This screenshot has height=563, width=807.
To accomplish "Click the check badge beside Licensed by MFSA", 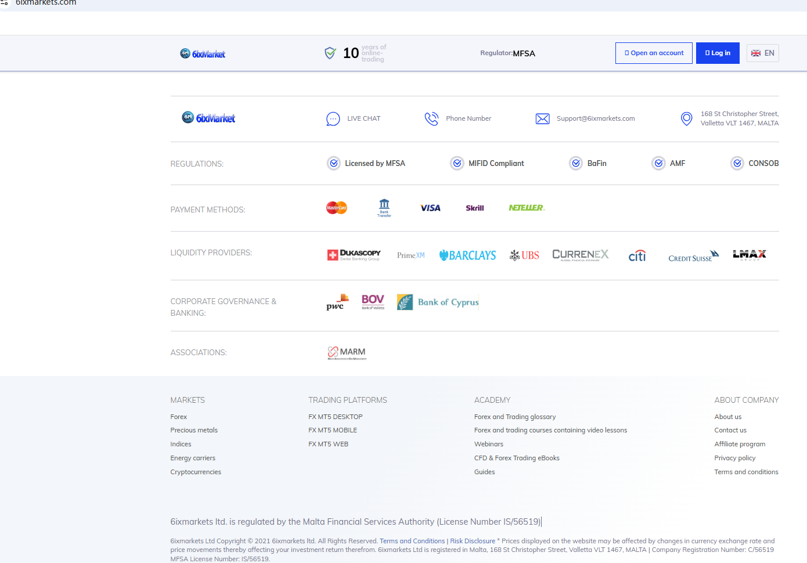I will click(334, 163).
